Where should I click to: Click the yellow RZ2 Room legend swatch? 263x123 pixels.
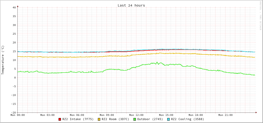99,119
